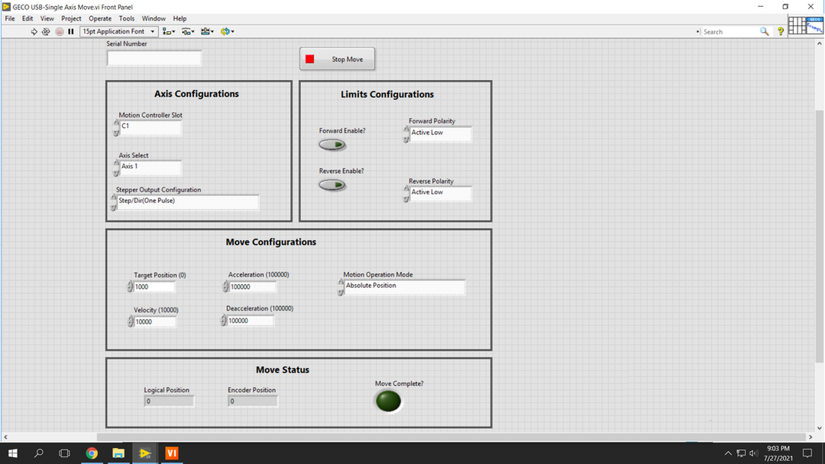Click Run Continuously toolbar icon

pos(46,31)
